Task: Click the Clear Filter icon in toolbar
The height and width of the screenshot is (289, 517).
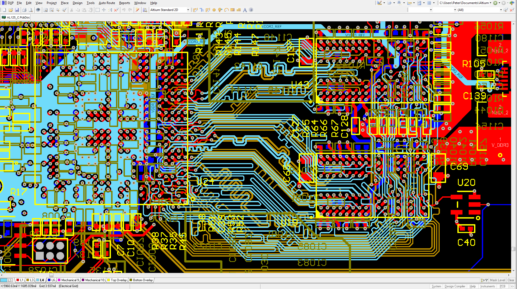Action: 116,10
